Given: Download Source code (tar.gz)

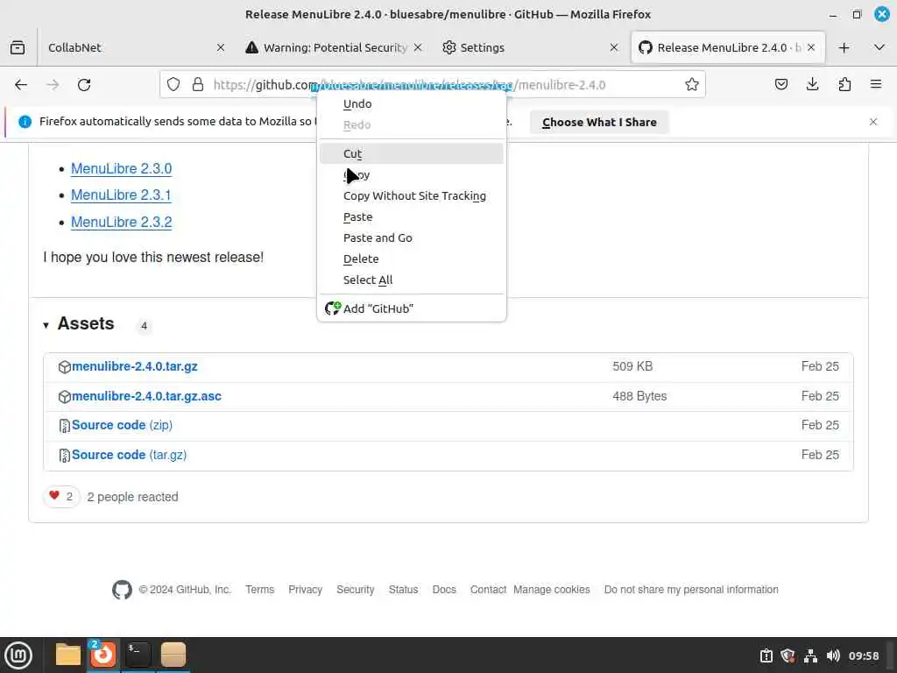Looking at the screenshot, I should click(130, 455).
